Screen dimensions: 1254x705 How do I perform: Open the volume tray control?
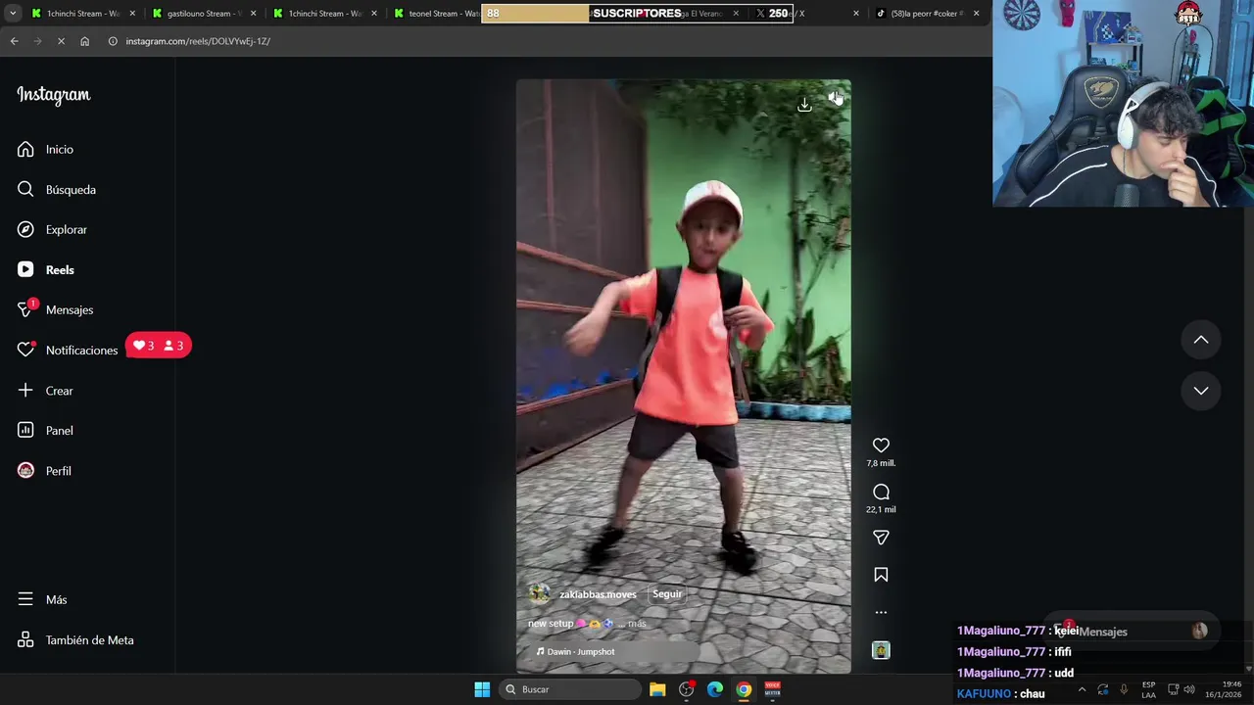click(1189, 689)
